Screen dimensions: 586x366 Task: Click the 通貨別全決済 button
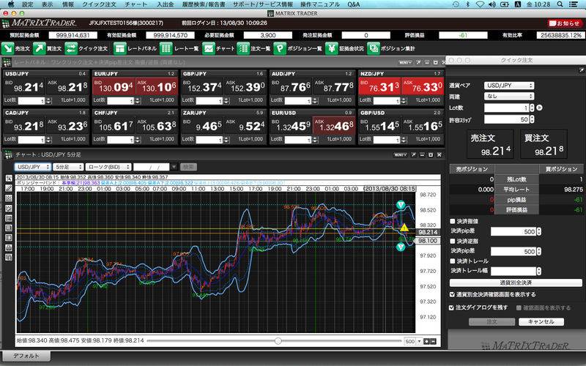click(516, 283)
